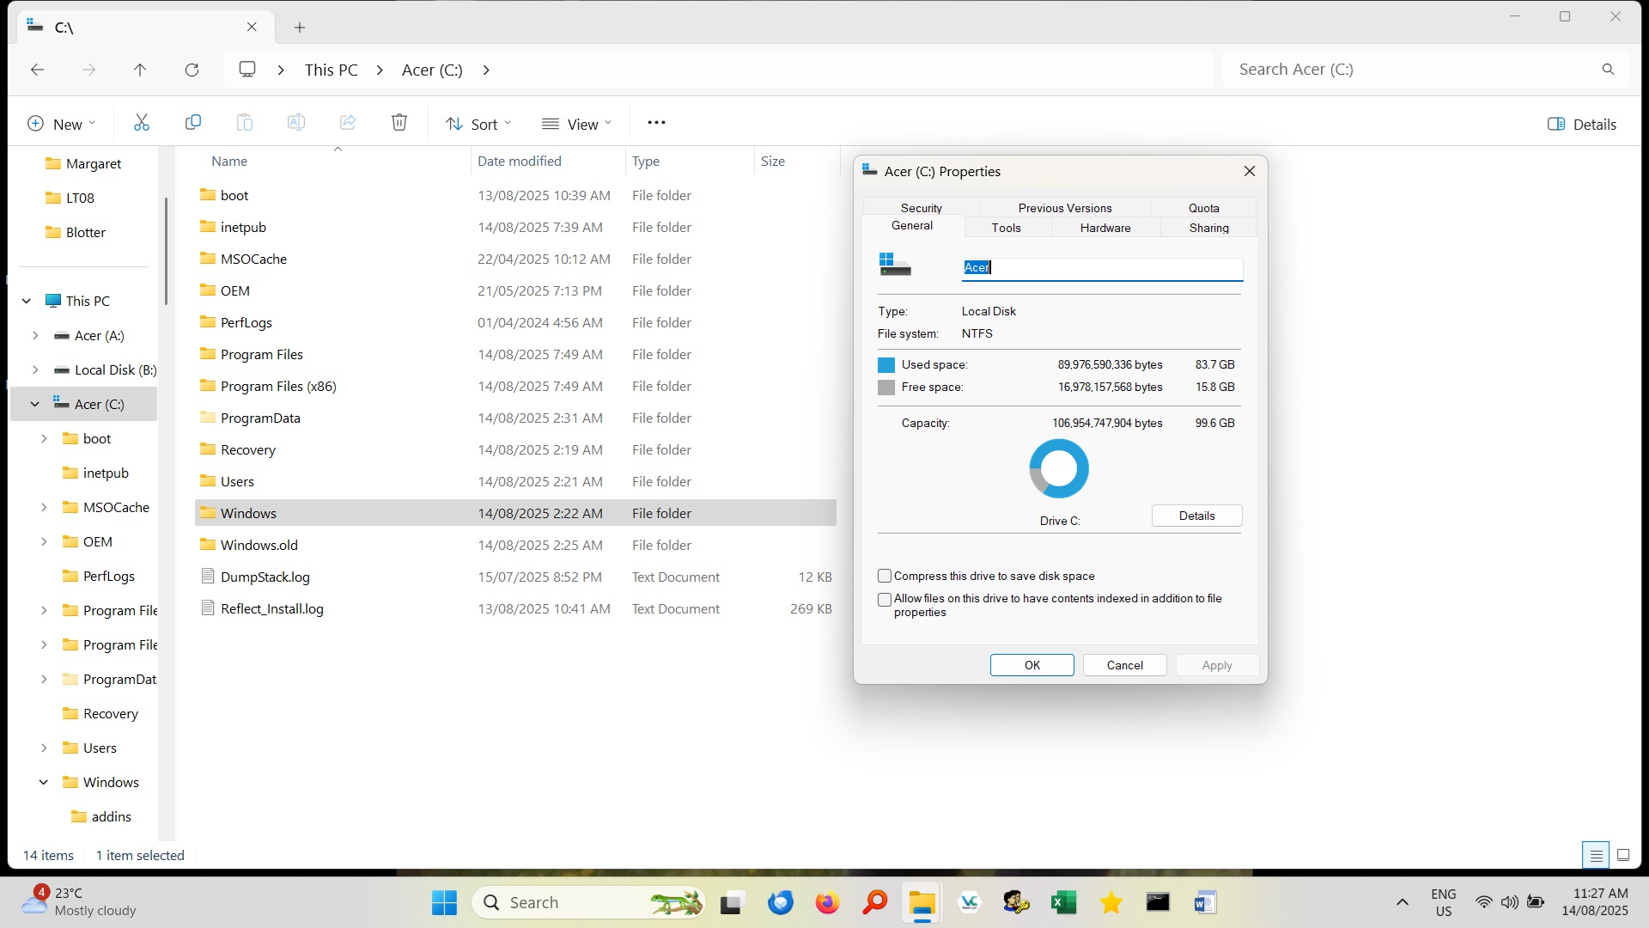This screenshot has height=928, width=1649.
Task: Open the Previous Versions tab
Action: pyautogui.click(x=1063, y=207)
